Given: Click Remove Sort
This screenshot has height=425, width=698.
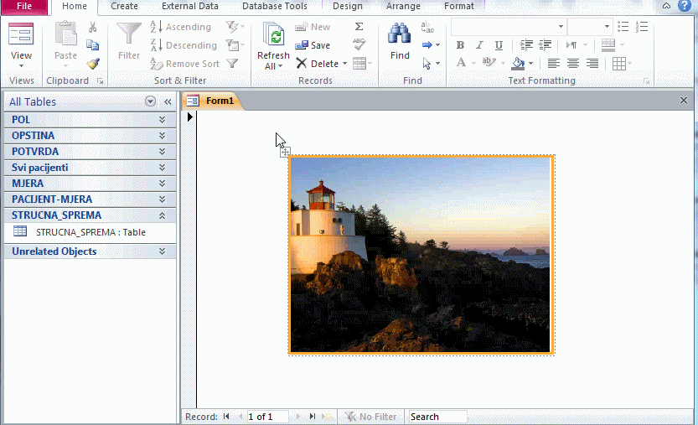Looking at the screenshot, I should tap(184, 64).
